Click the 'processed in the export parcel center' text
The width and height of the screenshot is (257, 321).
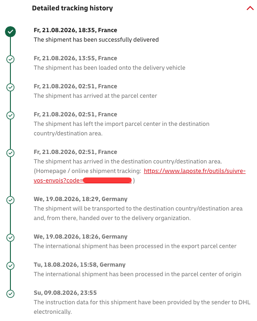click(135, 246)
